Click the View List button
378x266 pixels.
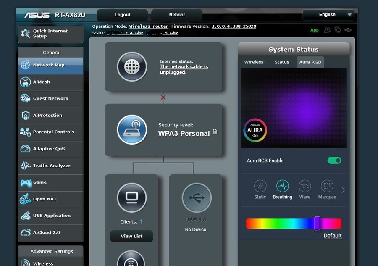coord(131,236)
